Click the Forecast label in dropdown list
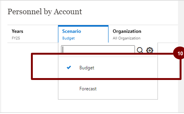The image size is (184, 114). (88, 89)
